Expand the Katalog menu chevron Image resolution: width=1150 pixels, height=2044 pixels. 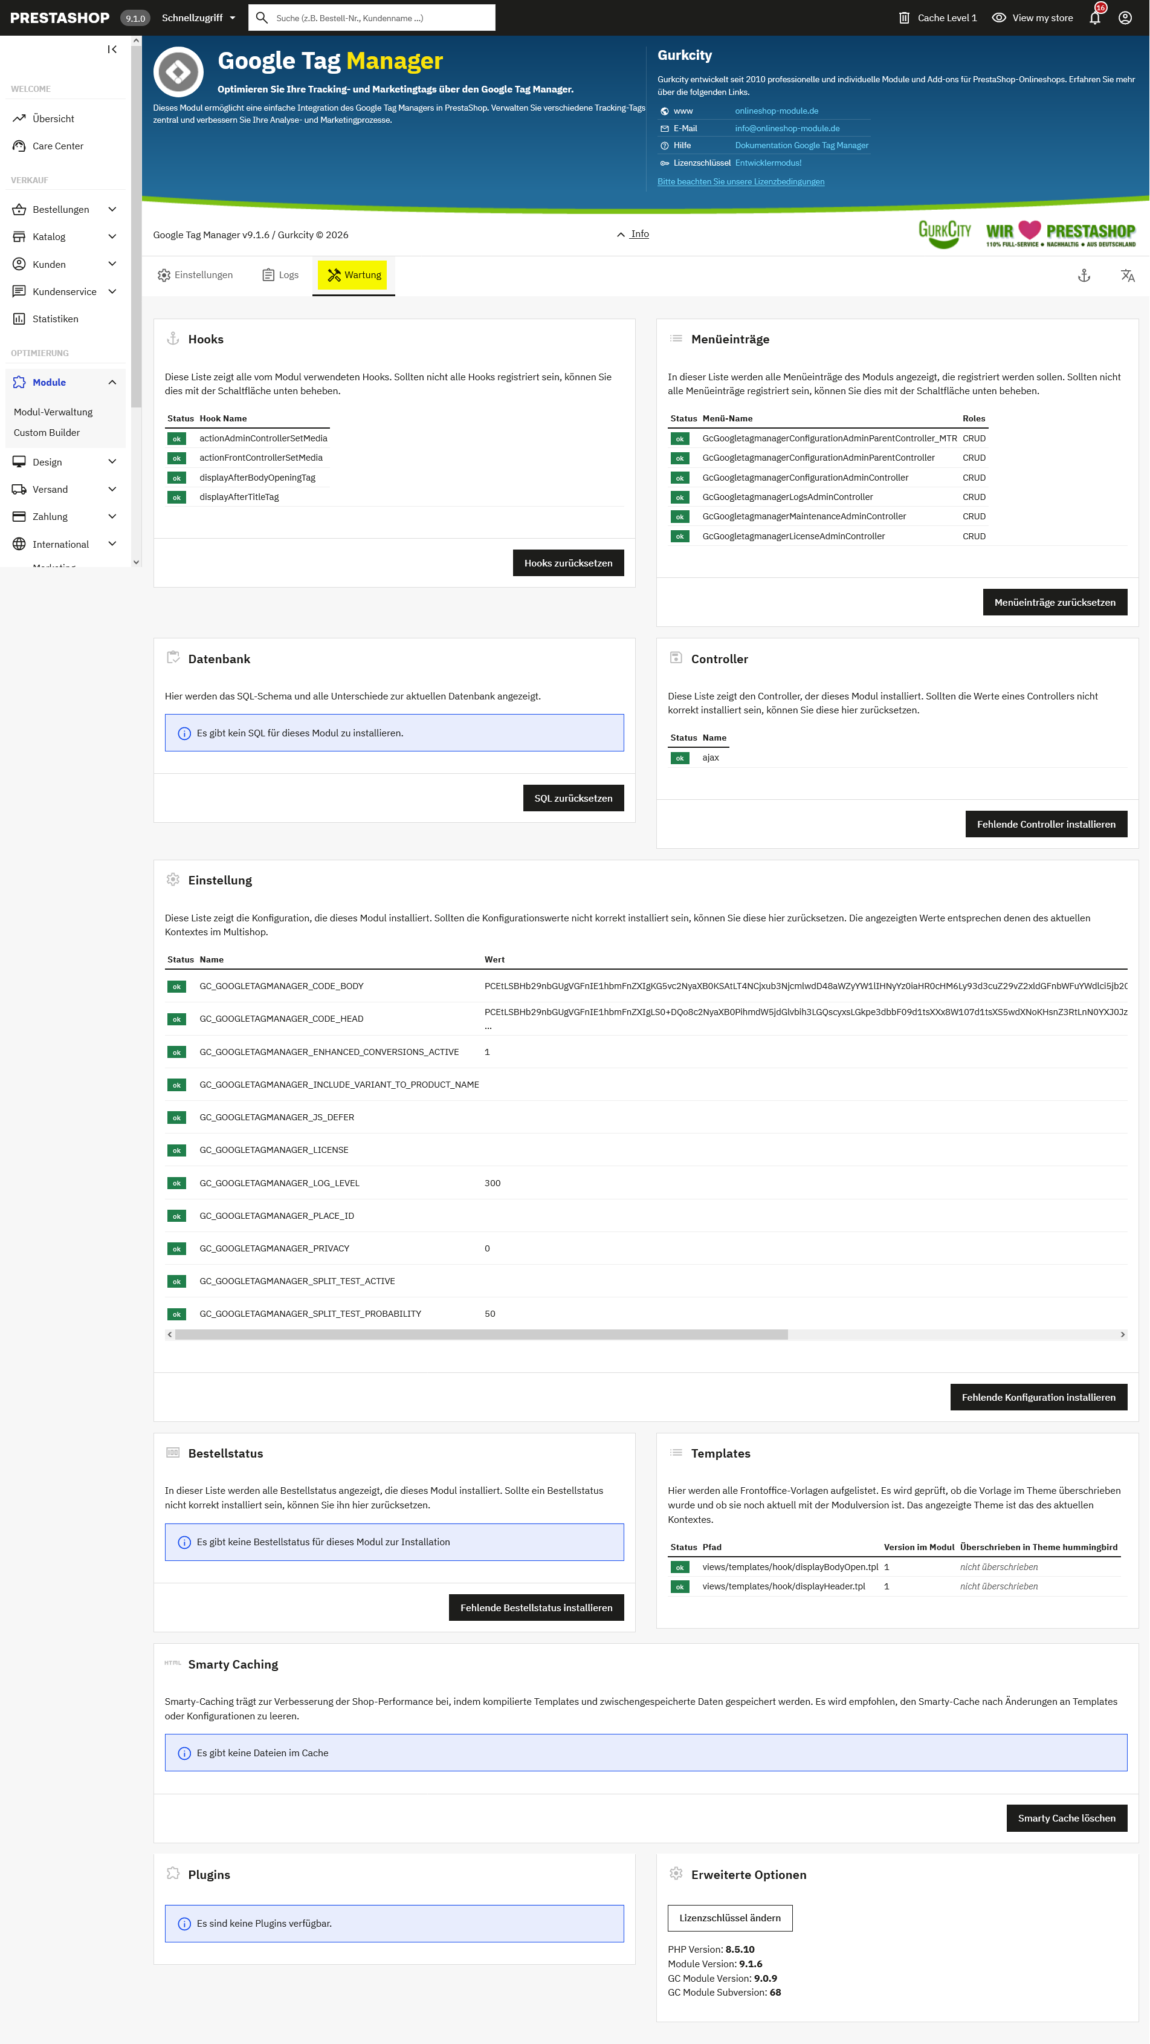point(112,236)
